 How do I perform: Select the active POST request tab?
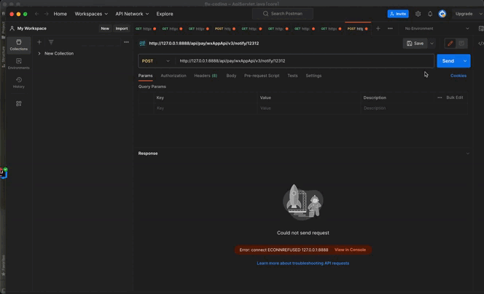(357, 28)
